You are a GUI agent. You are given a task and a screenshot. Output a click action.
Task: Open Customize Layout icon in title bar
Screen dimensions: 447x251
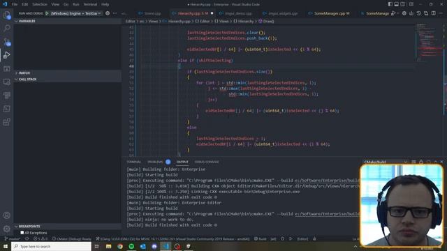pyautogui.click(x=411, y=4)
